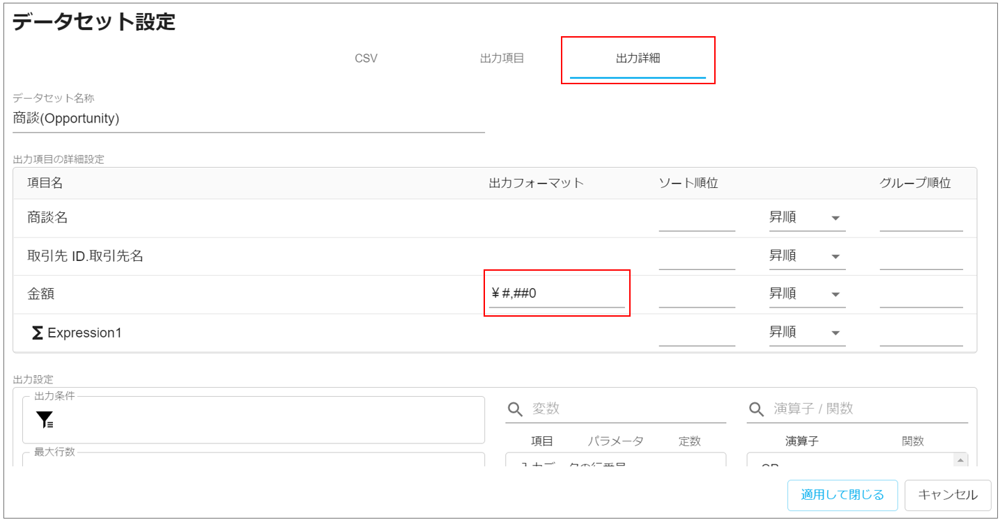Expand the sort order dropdown for Expression1
Image resolution: width=1002 pixels, height=522 pixels.
coord(806,333)
